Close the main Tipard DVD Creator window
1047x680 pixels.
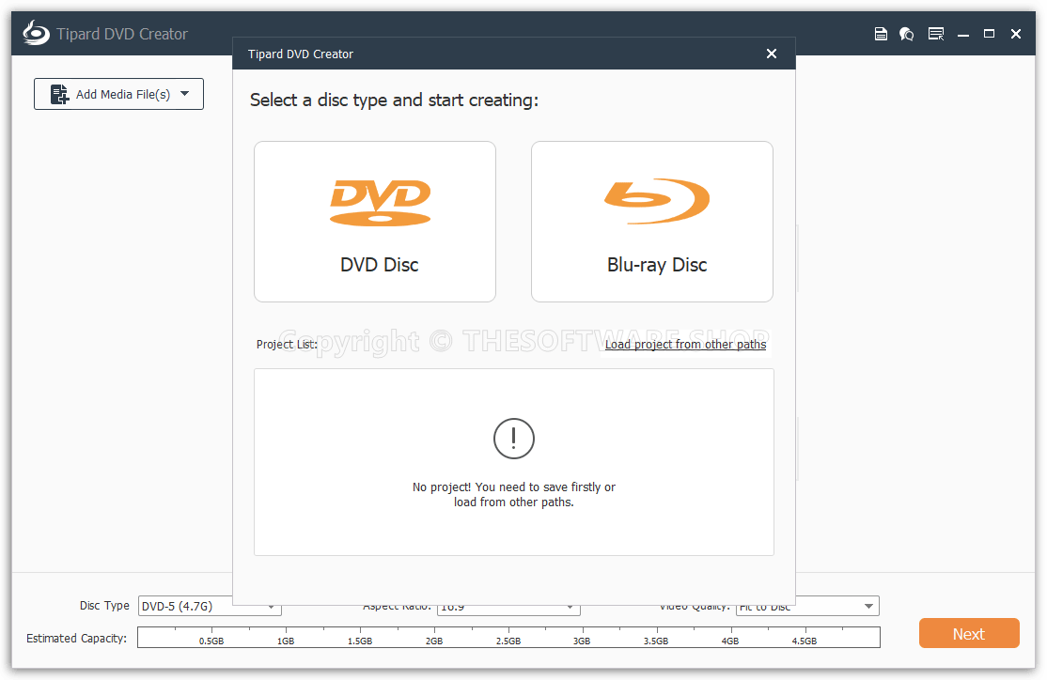[x=1016, y=34]
